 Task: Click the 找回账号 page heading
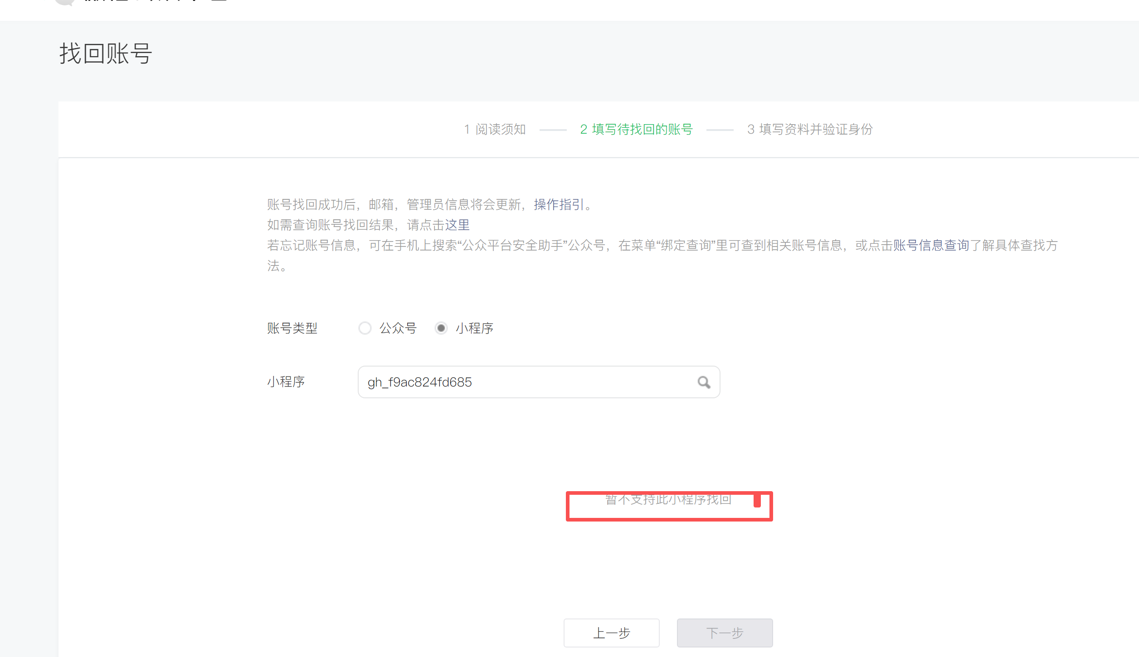click(x=106, y=54)
